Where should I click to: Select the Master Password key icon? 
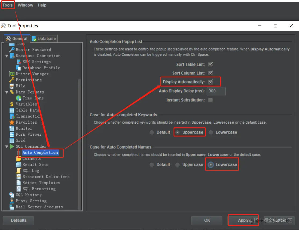pyautogui.click(x=12, y=49)
